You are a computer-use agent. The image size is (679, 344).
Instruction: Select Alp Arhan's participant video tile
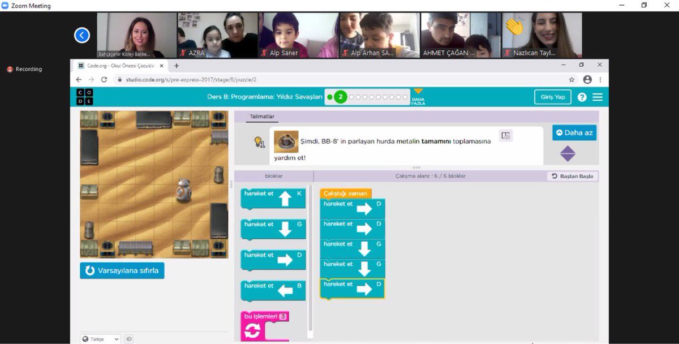[380, 35]
